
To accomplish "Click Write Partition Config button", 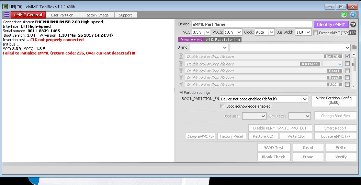I will [x=334, y=100].
